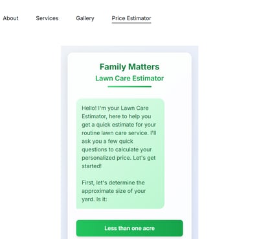259x239 pixels.
Task: Go to the Services page
Action: coord(47,18)
